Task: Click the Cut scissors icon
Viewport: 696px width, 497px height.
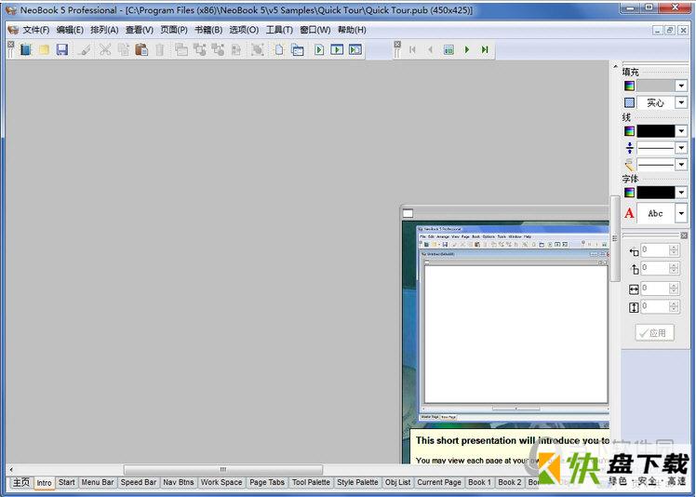Action: pos(105,49)
